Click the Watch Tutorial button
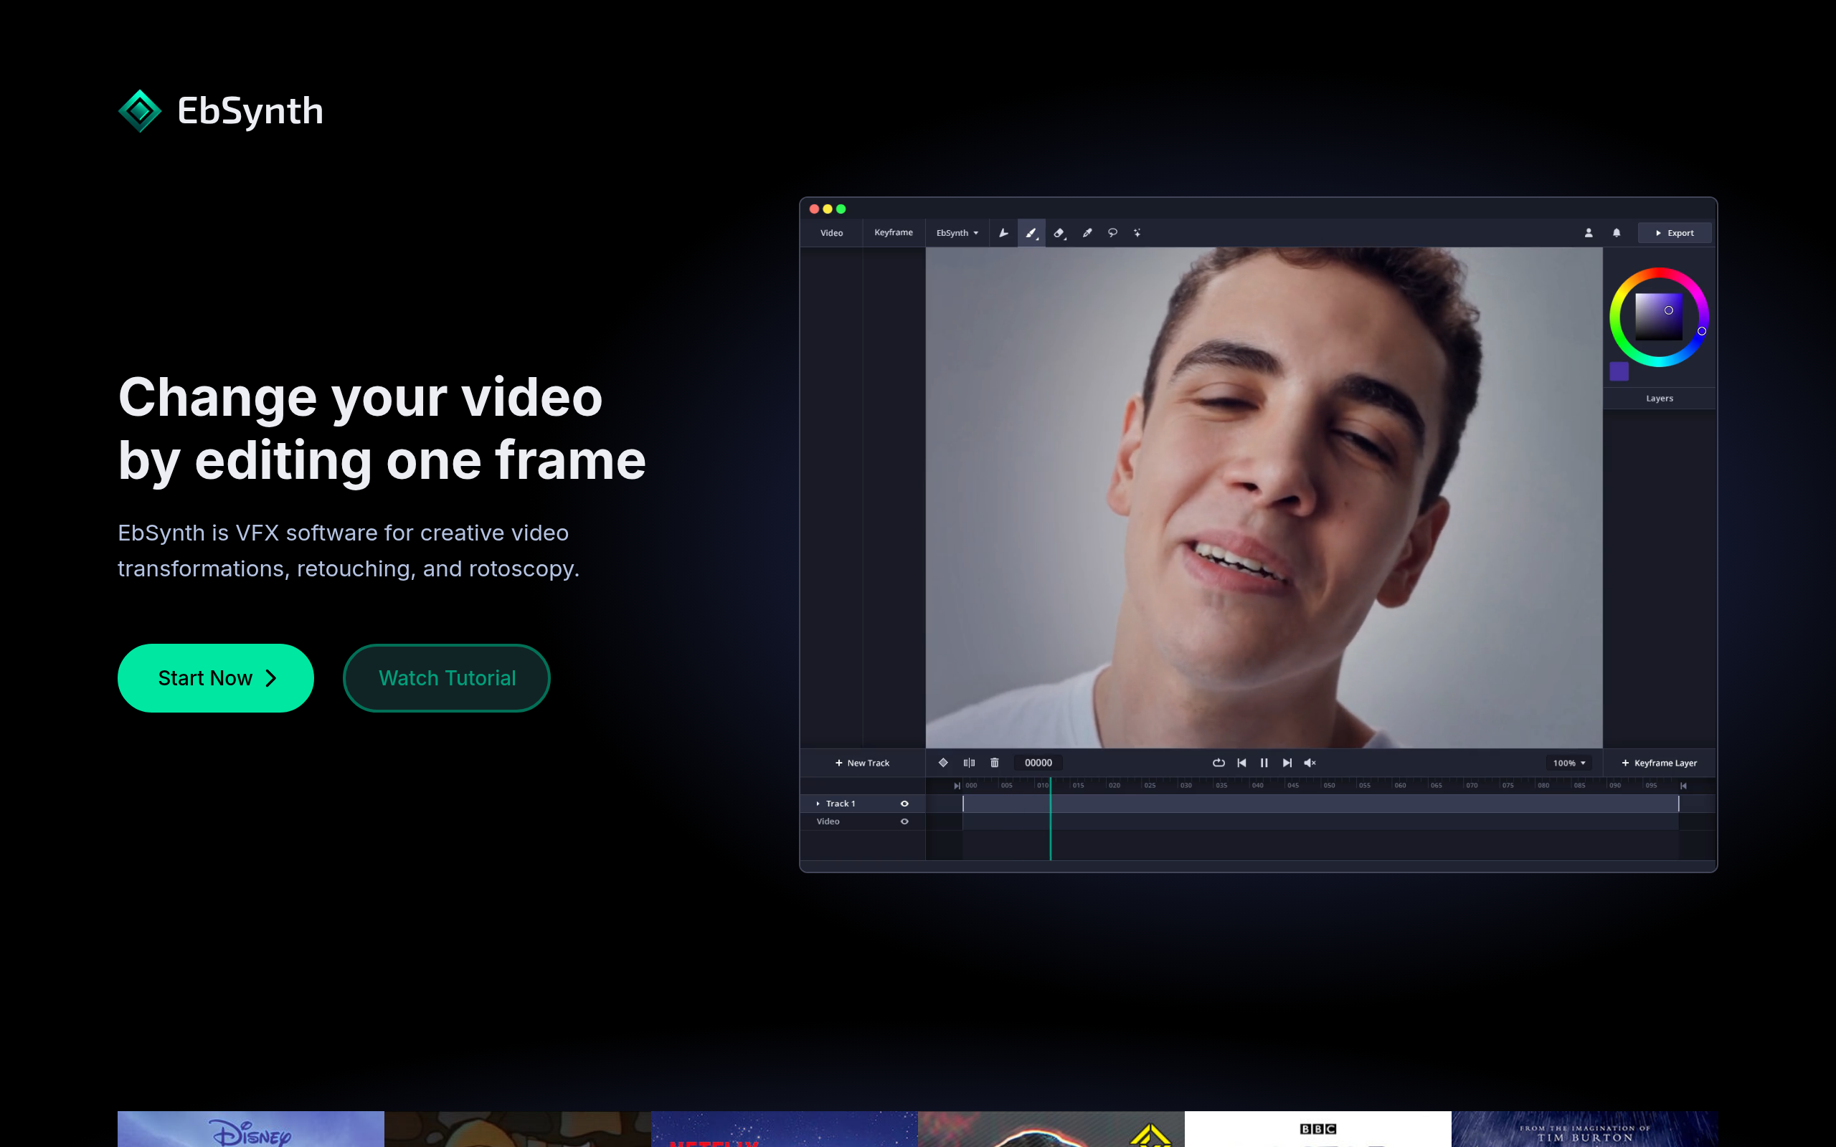This screenshot has height=1147, width=1836. [x=446, y=677]
